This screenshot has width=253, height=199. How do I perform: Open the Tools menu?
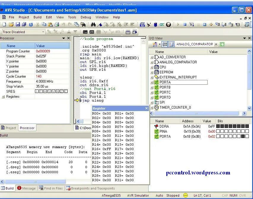coord(72,17)
